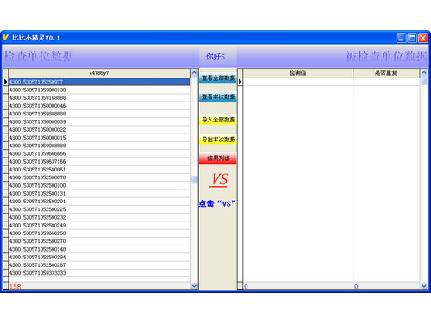
Task: Click the red VS compare link
Action: 219,180
